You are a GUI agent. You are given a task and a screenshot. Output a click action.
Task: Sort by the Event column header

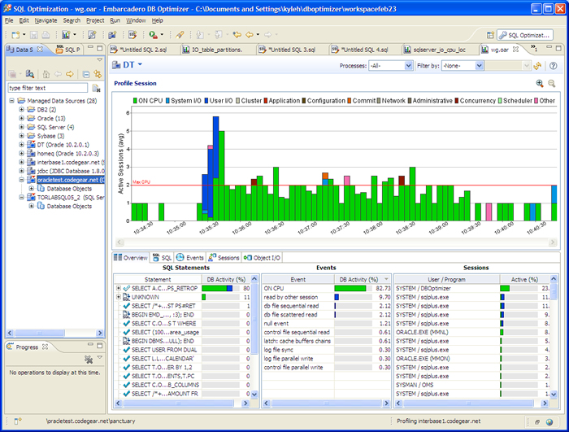click(x=297, y=278)
